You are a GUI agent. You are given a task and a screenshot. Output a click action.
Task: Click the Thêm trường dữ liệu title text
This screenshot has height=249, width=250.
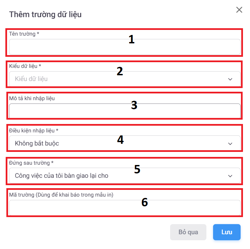45,14
